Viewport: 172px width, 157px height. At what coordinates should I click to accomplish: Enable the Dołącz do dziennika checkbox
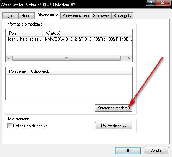click(x=9, y=126)
